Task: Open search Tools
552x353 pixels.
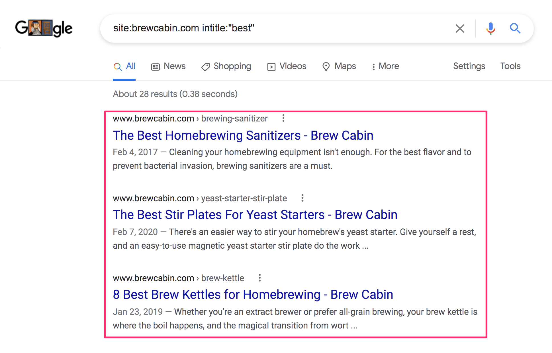Action: [x=510, y=66]
